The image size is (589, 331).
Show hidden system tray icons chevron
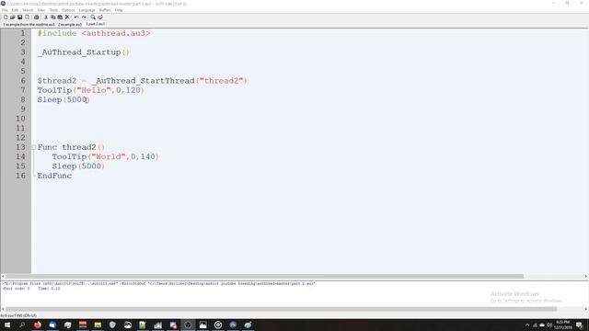pyautogui.click(x=527, y=325)
